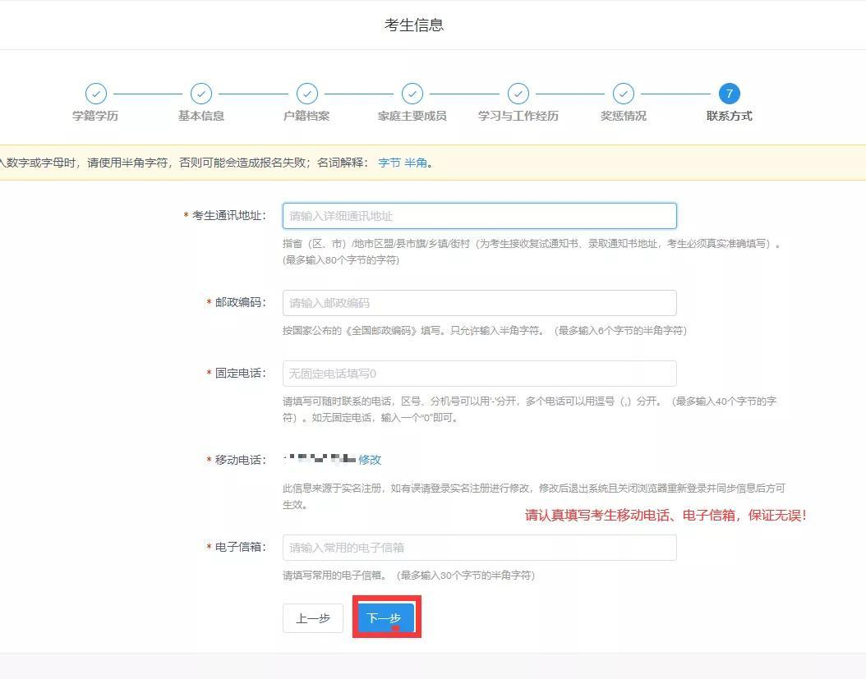
Task: Click the checkmark icon above 家庭主要成员
Action: point(412,94)
